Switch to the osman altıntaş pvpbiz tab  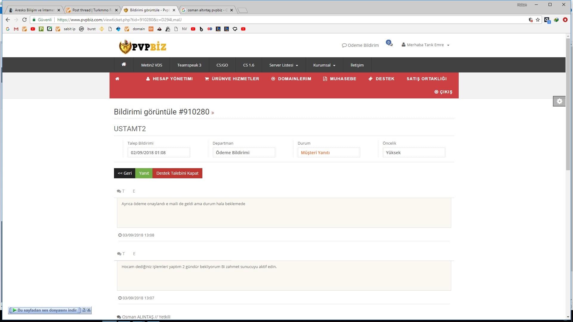click(x=207, y=10)
